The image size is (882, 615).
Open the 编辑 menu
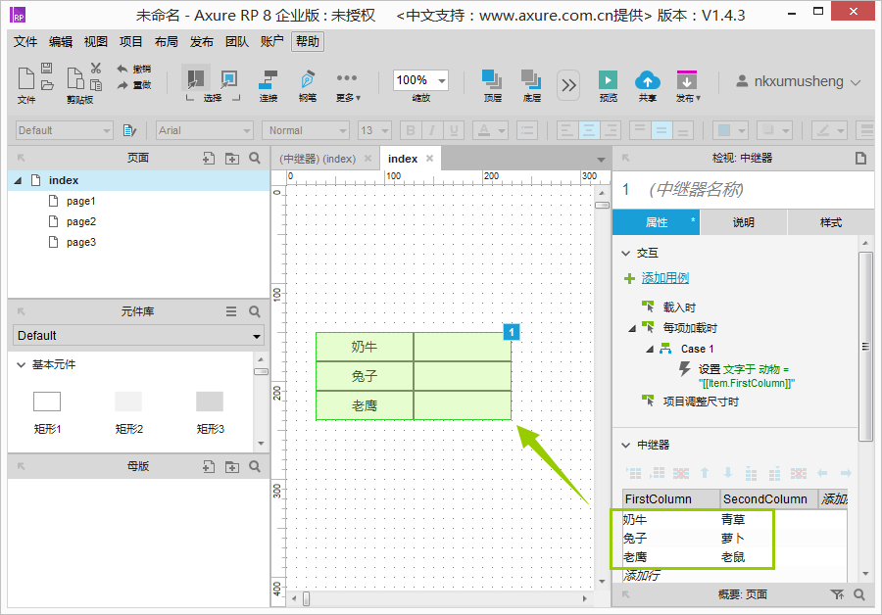coord(61,41)
